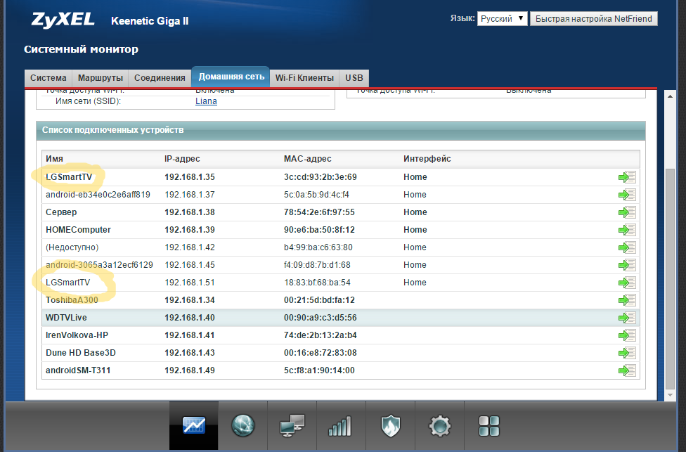Open the Internet globe icon

pyautogui.click(x=243, y=425)
